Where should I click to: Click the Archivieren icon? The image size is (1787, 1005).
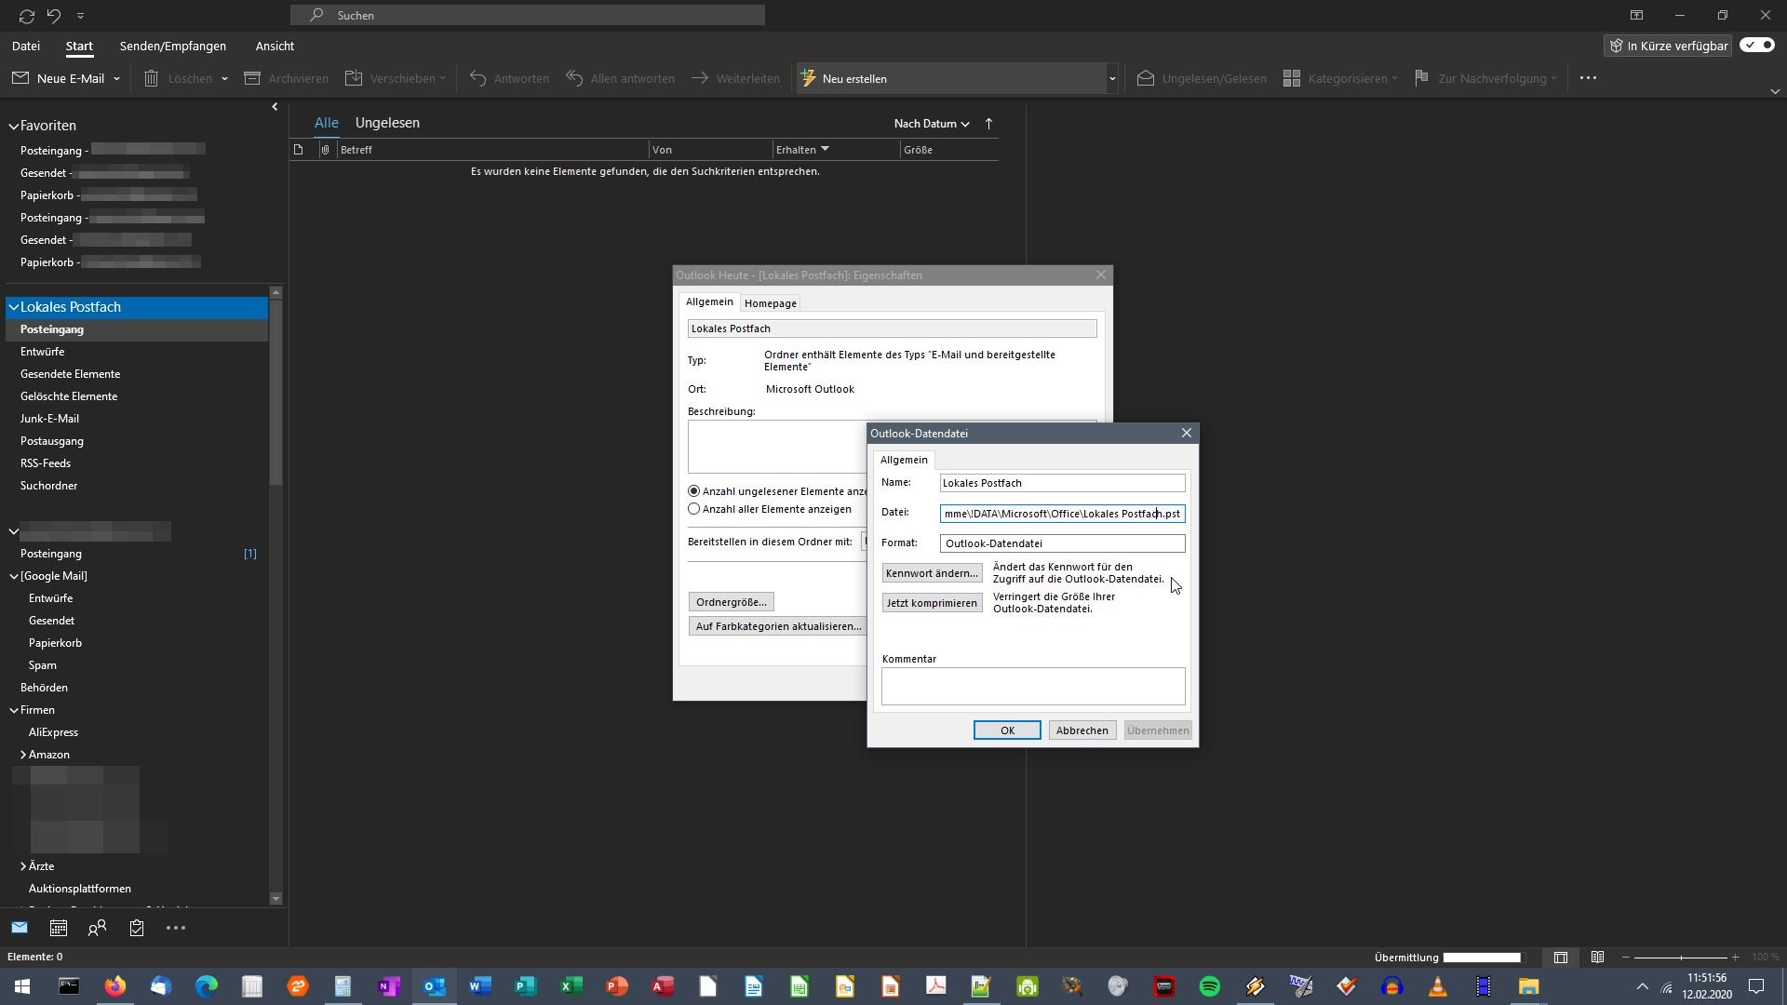click(252, 79)
